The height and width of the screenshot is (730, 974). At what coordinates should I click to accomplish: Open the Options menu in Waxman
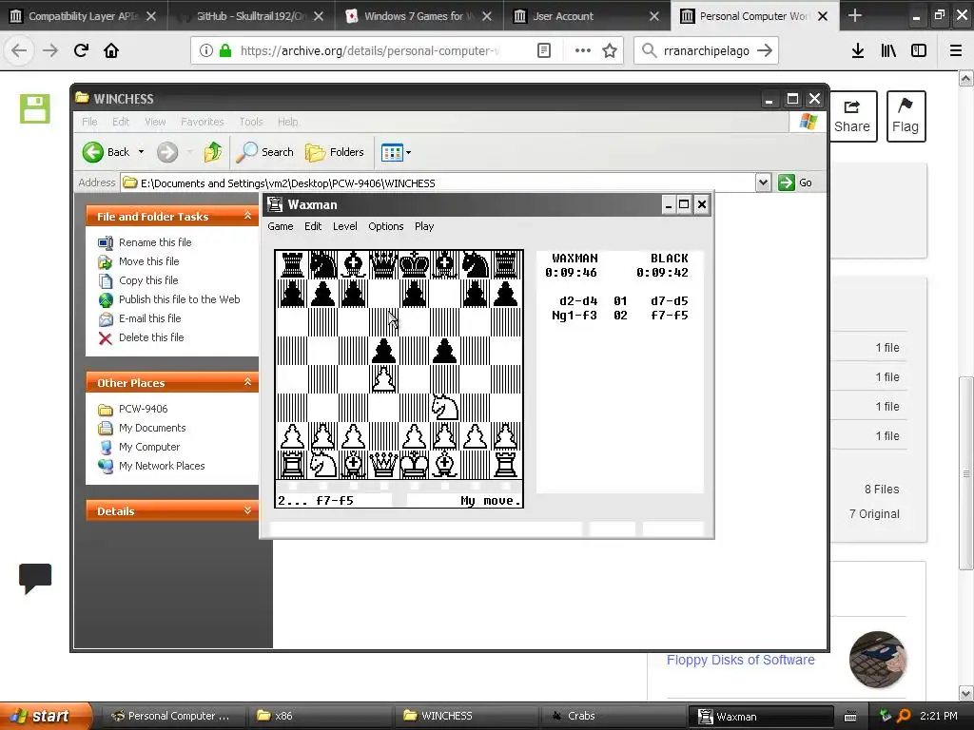tap(386, 226)
